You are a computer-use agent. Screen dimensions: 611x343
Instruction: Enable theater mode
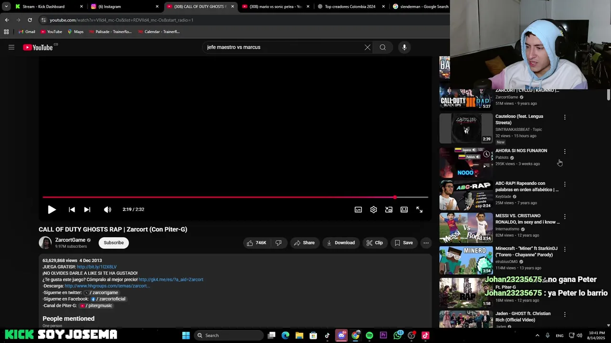pyautogui.click(x=404, y=210)
